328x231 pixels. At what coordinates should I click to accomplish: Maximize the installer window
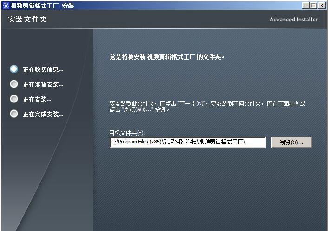tap(313, 6)
